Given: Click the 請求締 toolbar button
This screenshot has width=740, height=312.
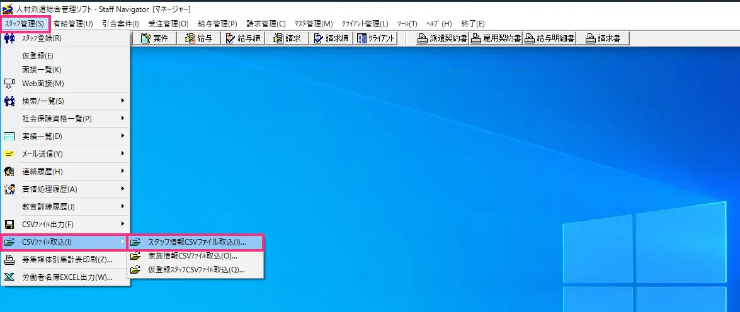Looking at the screenshot, I should 331,38.
